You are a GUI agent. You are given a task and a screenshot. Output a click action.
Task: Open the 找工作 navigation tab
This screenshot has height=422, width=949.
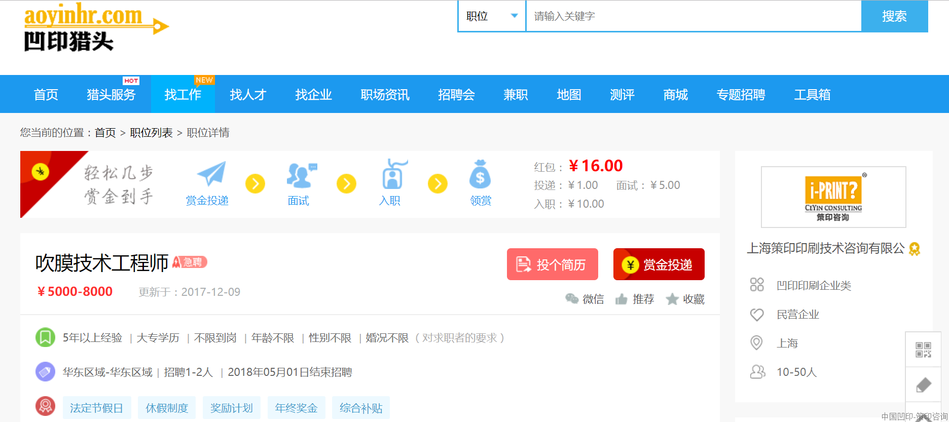point(182,95)
